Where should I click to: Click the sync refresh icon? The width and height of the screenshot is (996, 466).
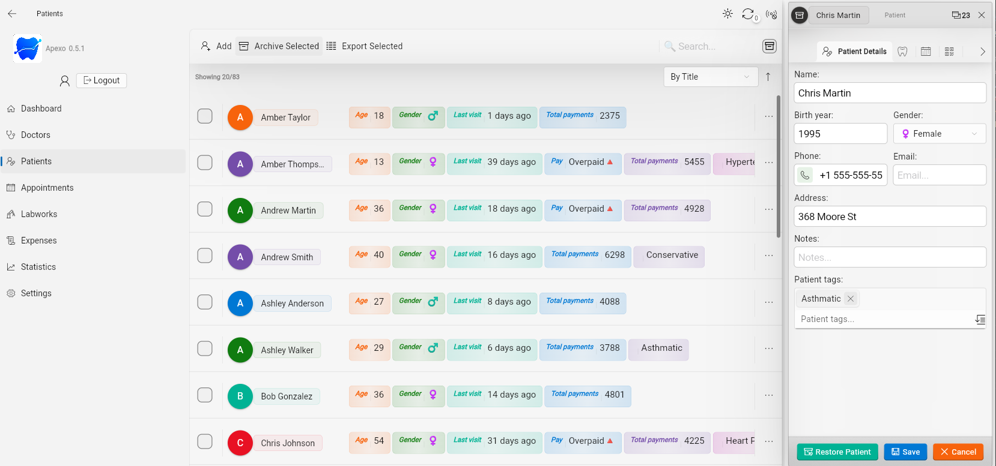[749, 14]
